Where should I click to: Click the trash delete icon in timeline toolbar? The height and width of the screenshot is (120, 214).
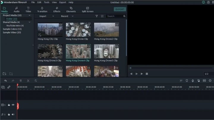21,81
